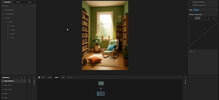Expand the plant group in hierarchy
Viewport: 219px width, 100px height.
click(8, 34)
